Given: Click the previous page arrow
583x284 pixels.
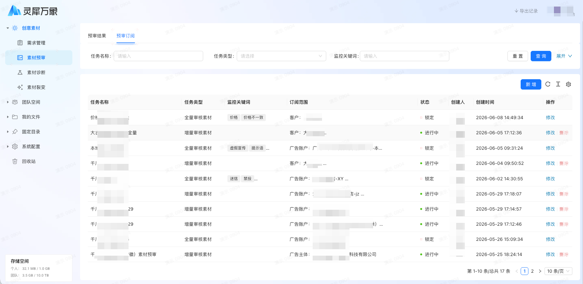Looking at the screenshot, I should [x=517, y=271].
